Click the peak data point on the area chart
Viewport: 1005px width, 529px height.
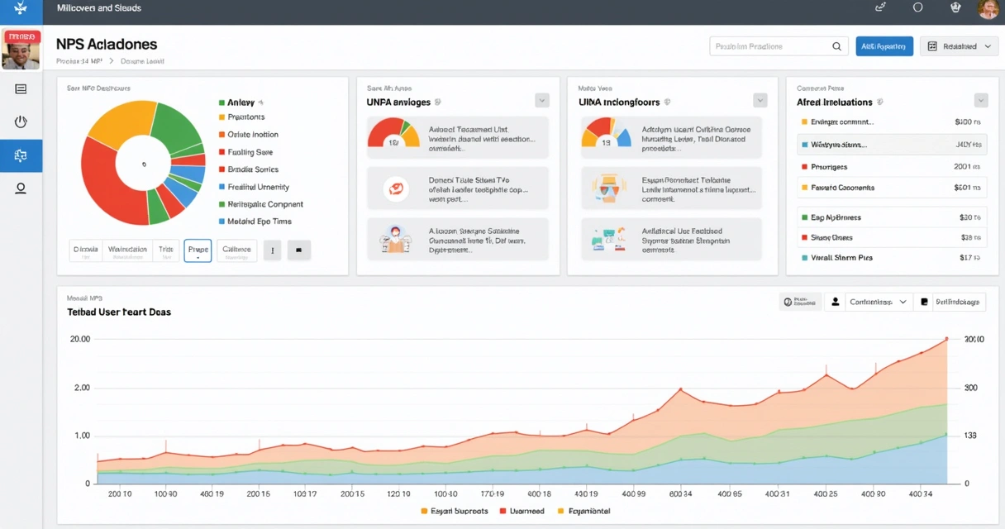(946, 339)
